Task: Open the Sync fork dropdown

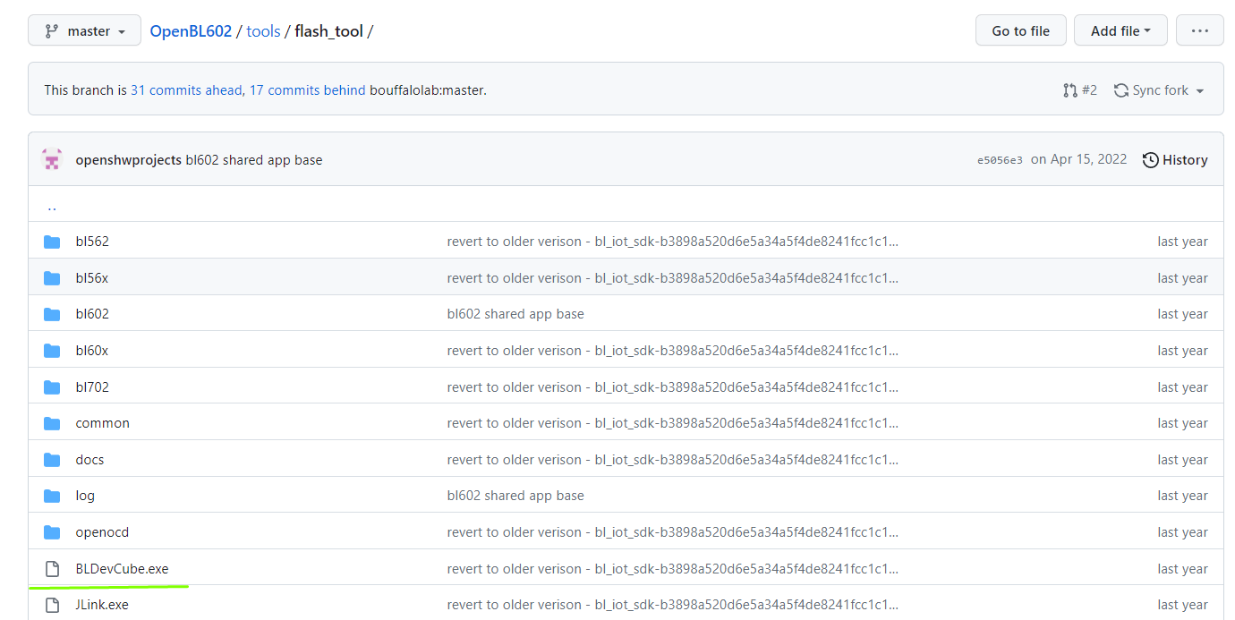Action: [1159, 90]
